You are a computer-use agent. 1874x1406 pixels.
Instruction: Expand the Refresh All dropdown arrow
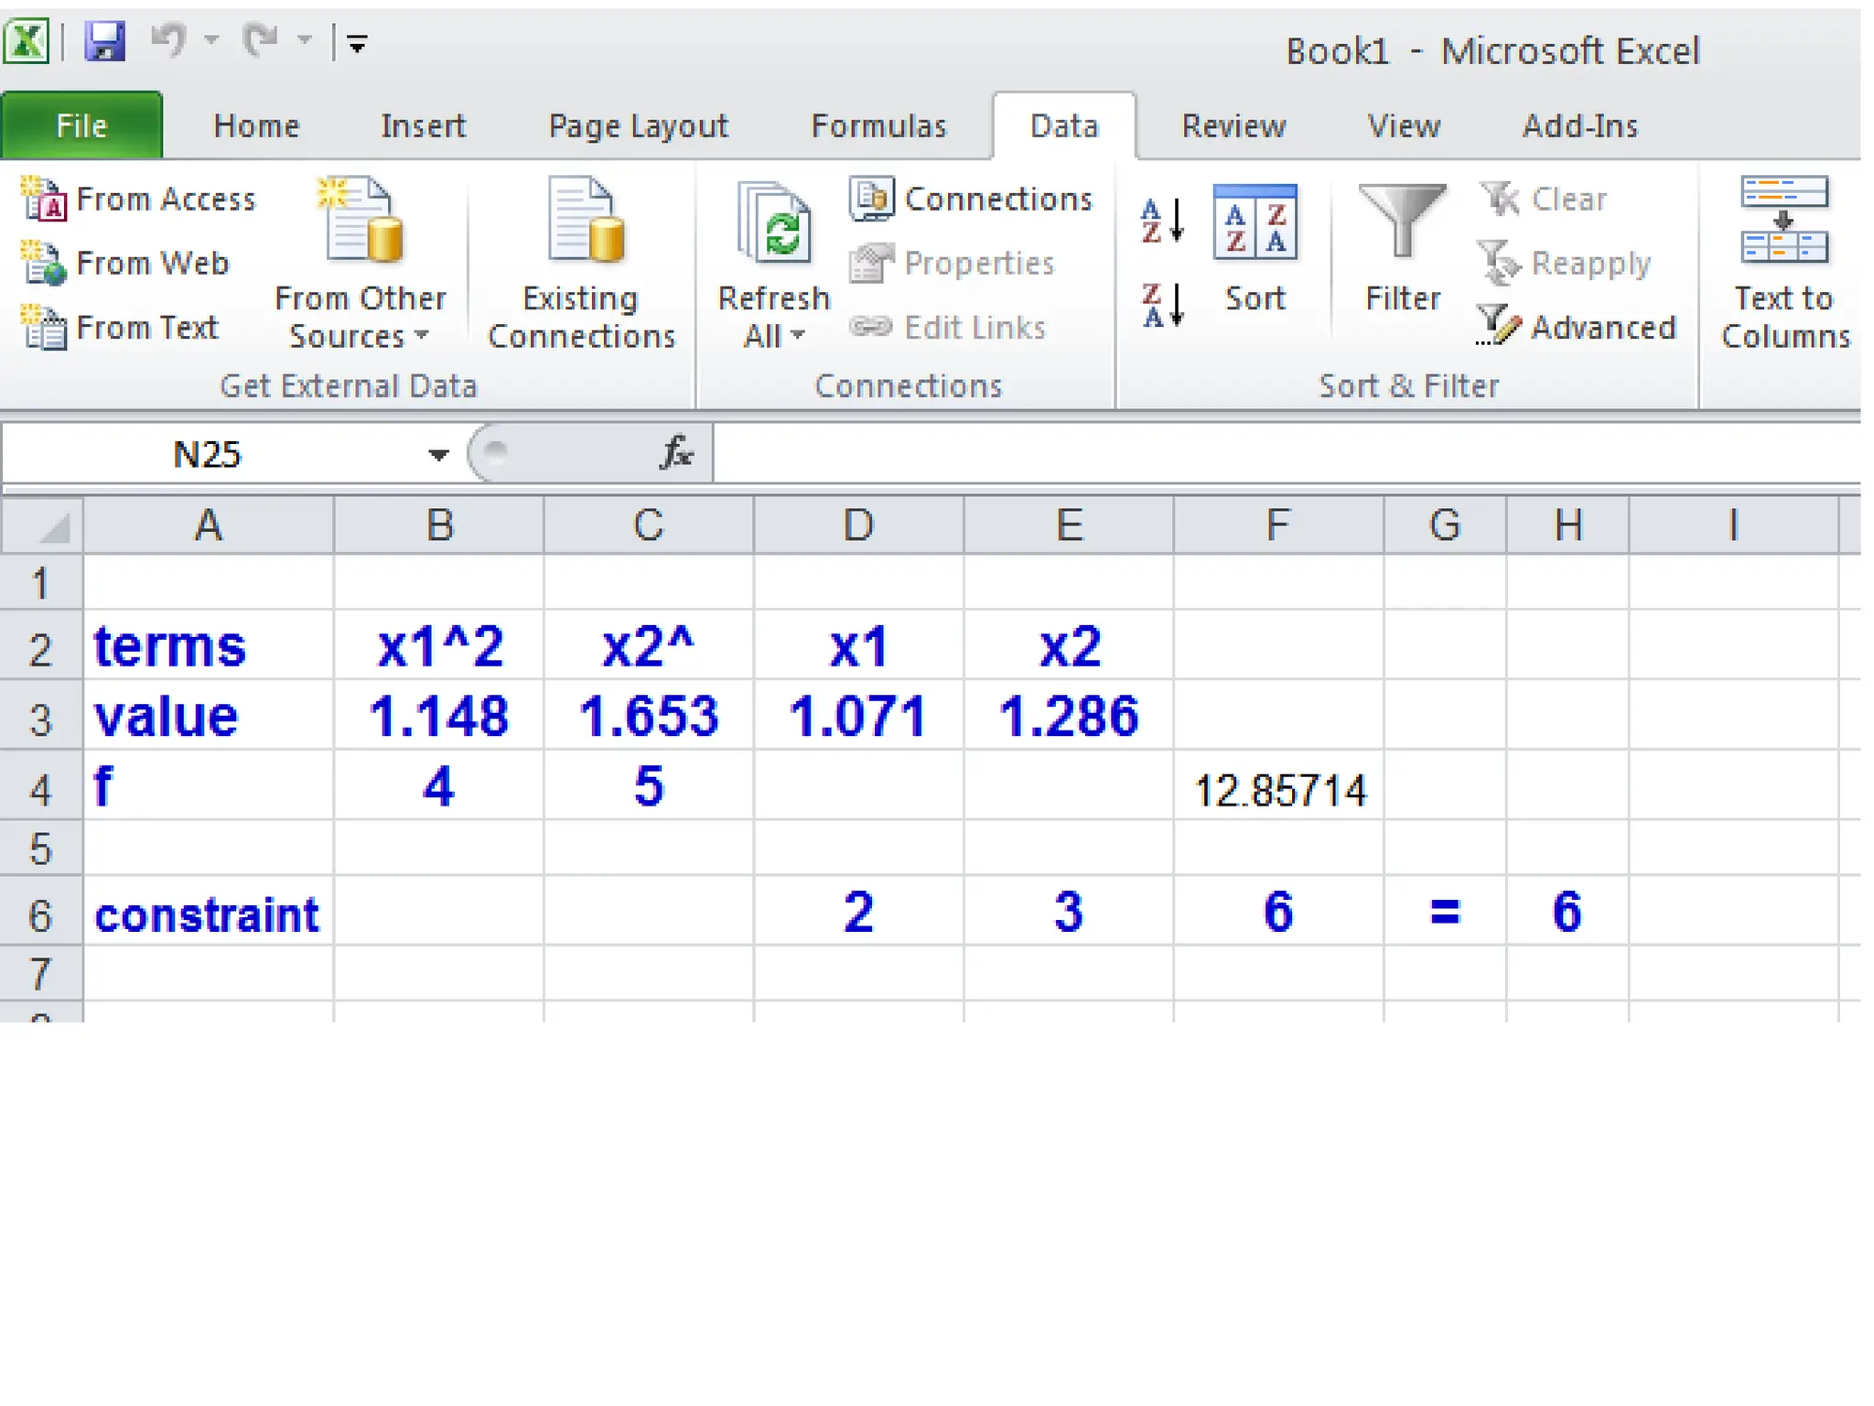click(796, 336)
